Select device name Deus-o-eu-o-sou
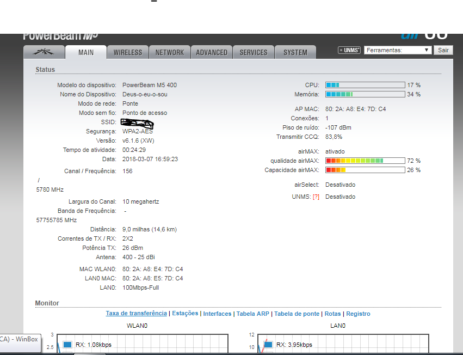The height and width of the screenshot is (355, 463). (x=145, y=94)
